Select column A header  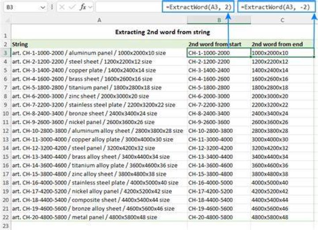tap(99, 20)
